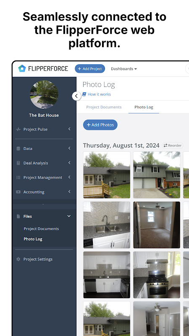Click the FlipperForce pentagon logo icon

22,68
